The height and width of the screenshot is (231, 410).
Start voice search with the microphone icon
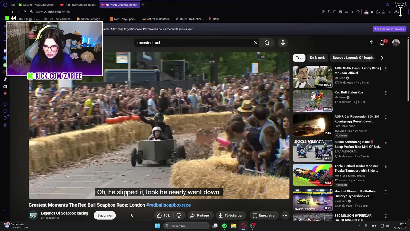coord(283,43)
